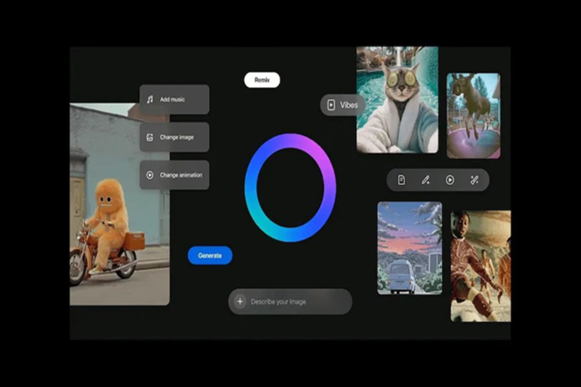Select the document icon in the toolbar
The image size is (581, 387).
click(401, 180)
